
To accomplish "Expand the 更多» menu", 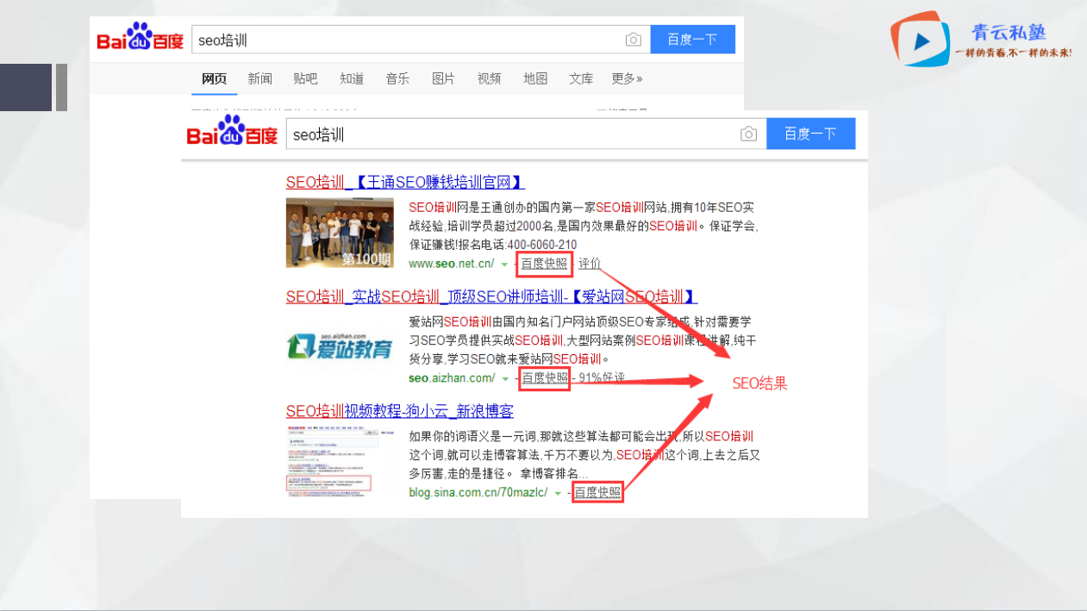I will pyautogui.click(x=627, y=78).
